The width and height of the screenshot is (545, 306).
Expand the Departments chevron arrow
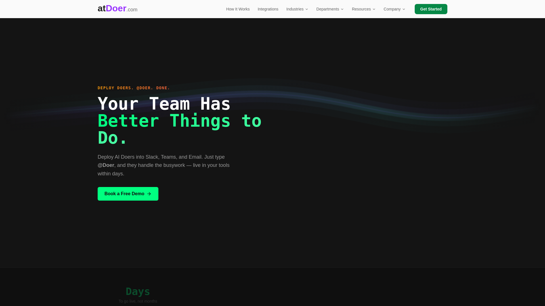pyautogui.click(x=342, y=9)
